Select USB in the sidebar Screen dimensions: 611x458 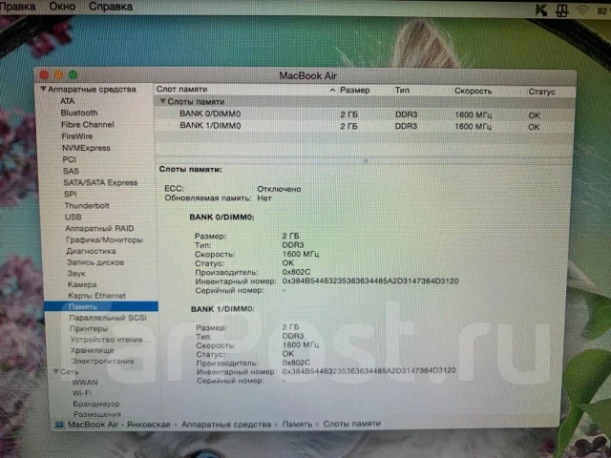tap(74, 217)
